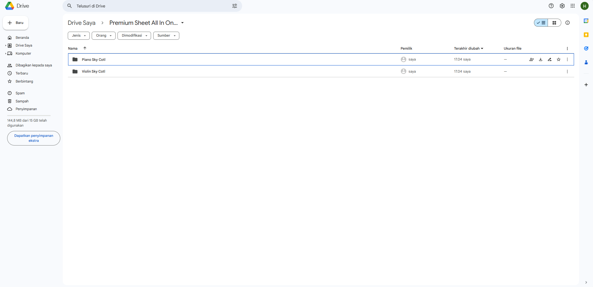
Task: Show the details info panel
Action: (567, 23)
